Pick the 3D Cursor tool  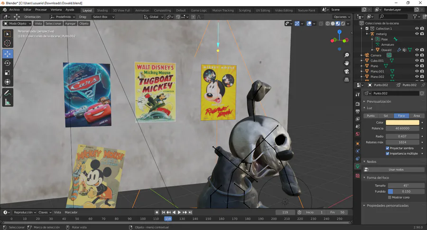(8, 43)
